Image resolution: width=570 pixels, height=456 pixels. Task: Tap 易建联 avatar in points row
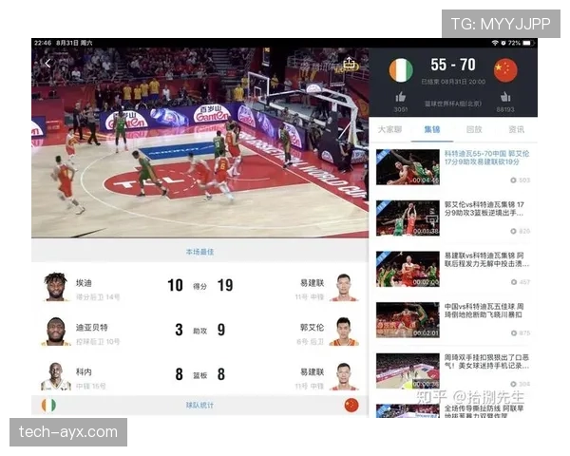point(344,287)
